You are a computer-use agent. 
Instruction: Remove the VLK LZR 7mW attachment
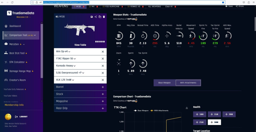coord(103,80)
